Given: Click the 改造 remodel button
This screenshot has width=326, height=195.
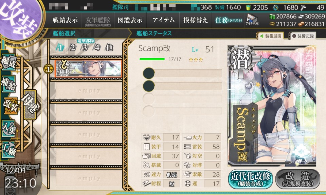Looking at the screenshot, I should [298, 179].
